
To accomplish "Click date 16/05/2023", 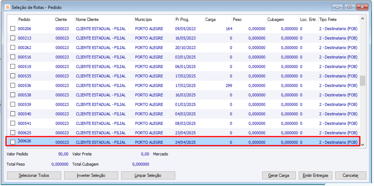I will coord(185,38).
